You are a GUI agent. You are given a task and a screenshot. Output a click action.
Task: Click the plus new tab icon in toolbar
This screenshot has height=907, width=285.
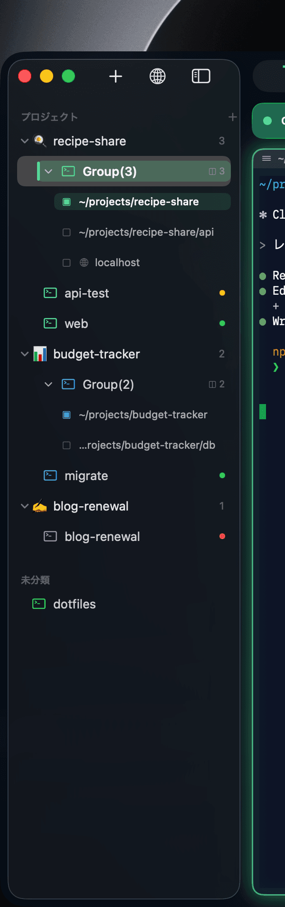click(115, 76)
